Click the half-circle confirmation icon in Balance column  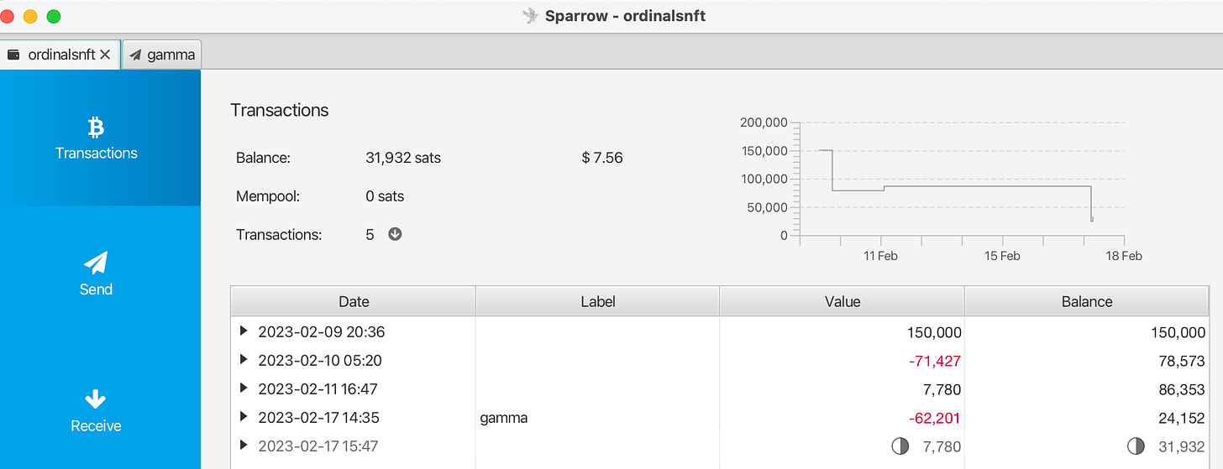coord(1135,446)
